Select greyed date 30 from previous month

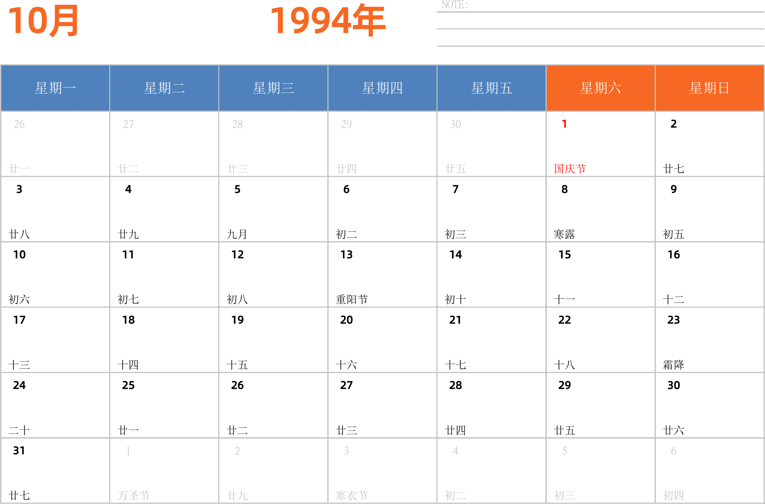click(455, 124)
